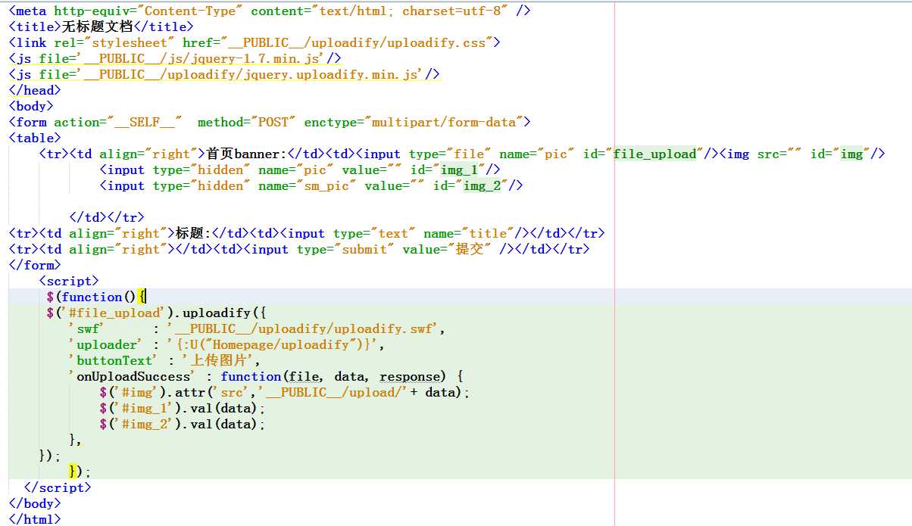This screenshot has height=526, width=912.
Task: Click the 'uploader' option key
Action: [104, 344]
